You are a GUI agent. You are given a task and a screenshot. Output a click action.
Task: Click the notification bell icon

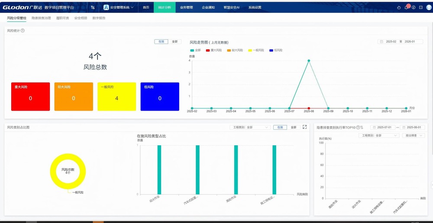[406, 7]
